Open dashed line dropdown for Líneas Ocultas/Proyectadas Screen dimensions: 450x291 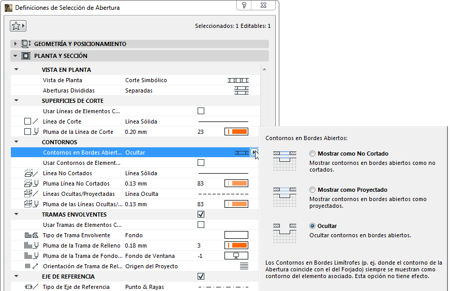pos(223,194)
